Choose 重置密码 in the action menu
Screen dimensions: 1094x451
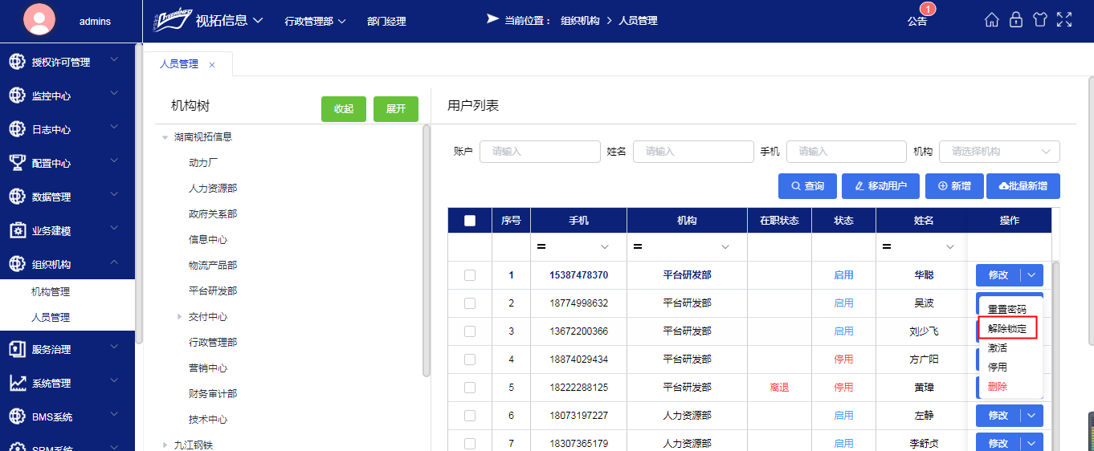click(1007, 309)
